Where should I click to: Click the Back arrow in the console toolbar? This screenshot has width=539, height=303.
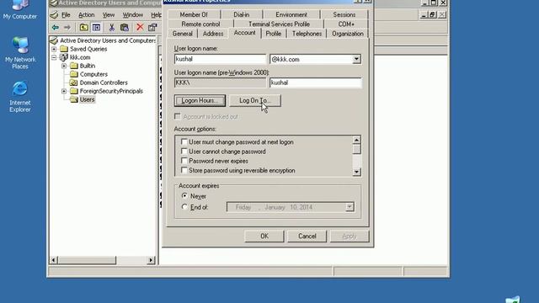(55, 27)
